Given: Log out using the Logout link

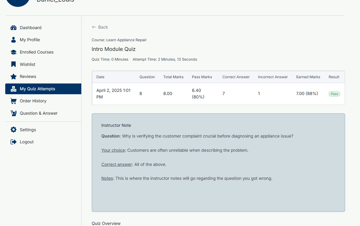Looking at the screenshot, I should 27,142.
